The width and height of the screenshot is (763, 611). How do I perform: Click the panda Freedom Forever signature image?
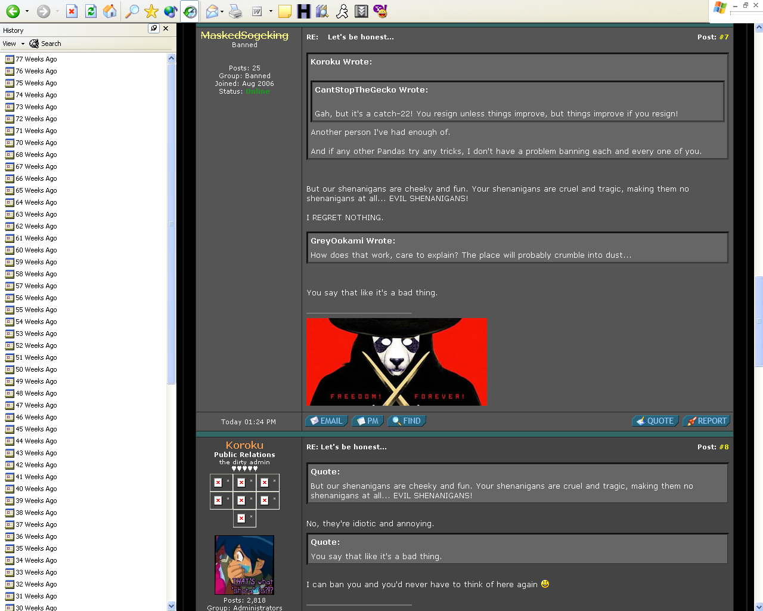(396, 362)
